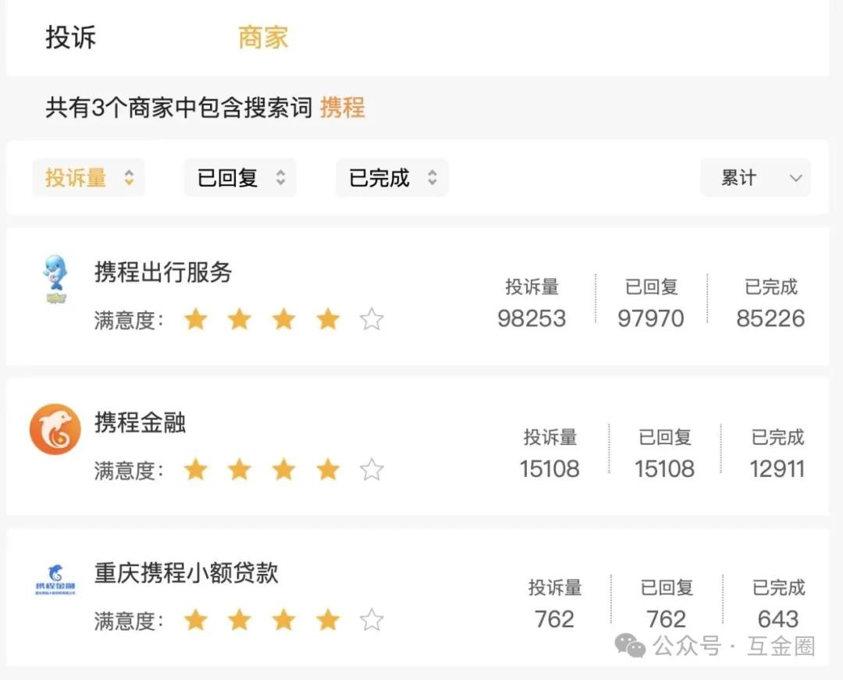
Task: Open the 重庆携程小额贷款 merchant name link
Action: click(186, 573)
